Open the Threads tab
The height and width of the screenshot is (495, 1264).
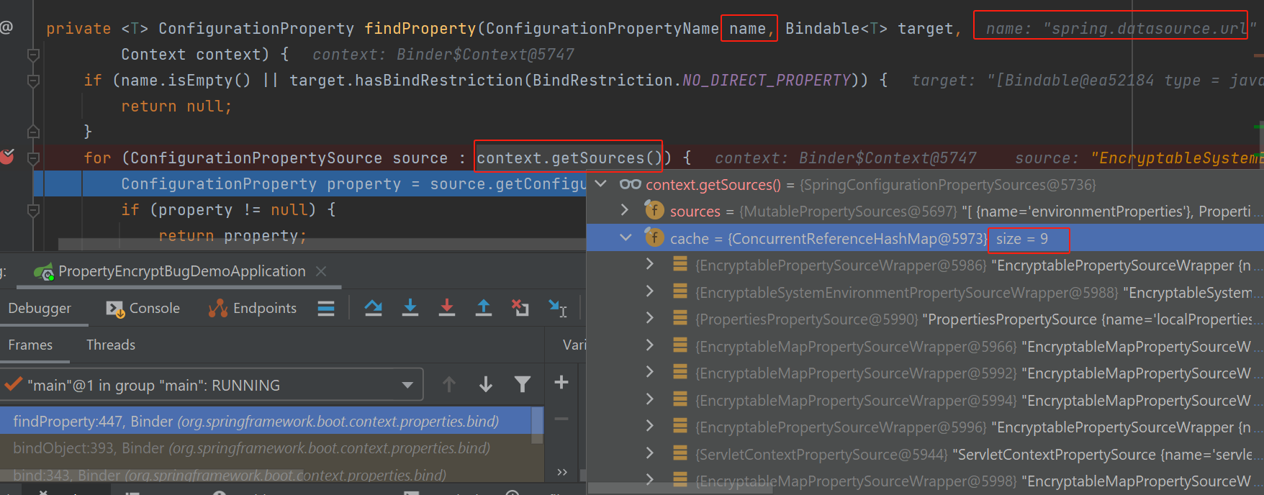coord(111,345)
